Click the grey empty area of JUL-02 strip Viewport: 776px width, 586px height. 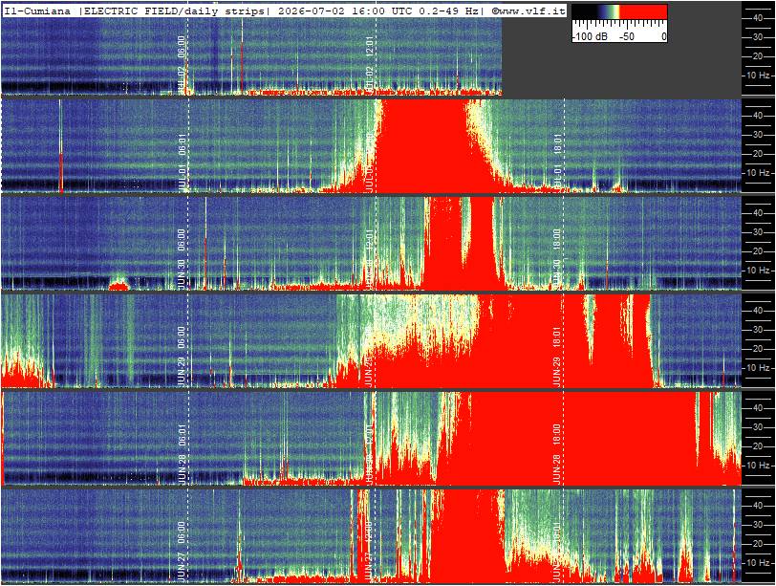coord(621,69)
